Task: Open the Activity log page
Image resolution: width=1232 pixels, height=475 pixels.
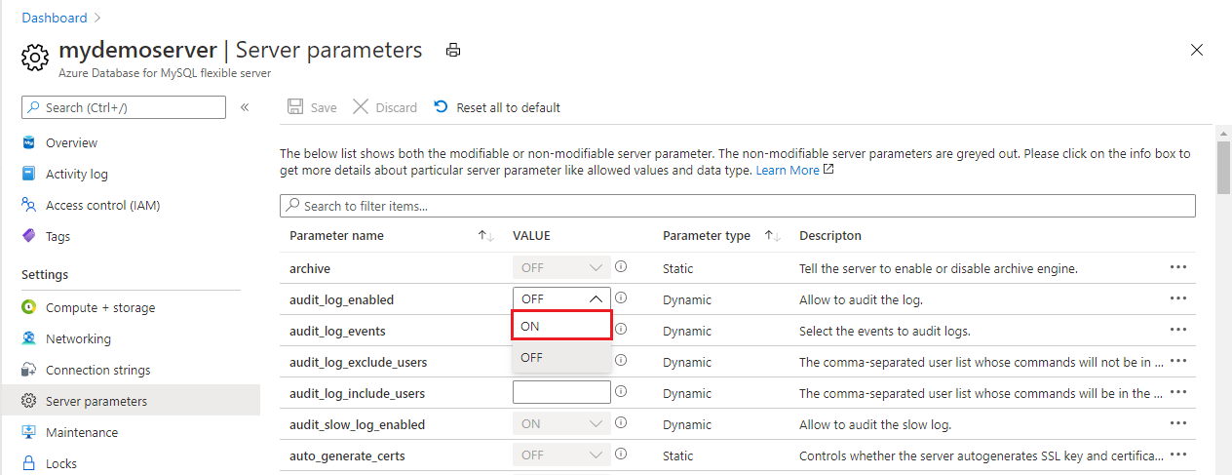Action: pos(76,174)
